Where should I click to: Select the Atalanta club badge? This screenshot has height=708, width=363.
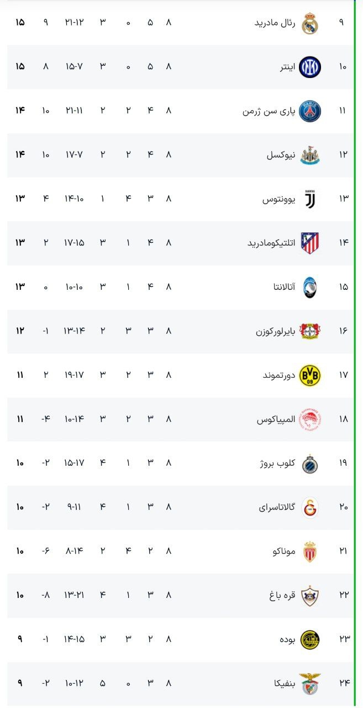tap(310, 287)
